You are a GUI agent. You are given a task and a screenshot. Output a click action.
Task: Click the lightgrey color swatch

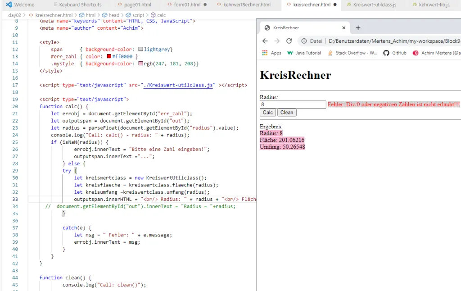pos(141,49)
